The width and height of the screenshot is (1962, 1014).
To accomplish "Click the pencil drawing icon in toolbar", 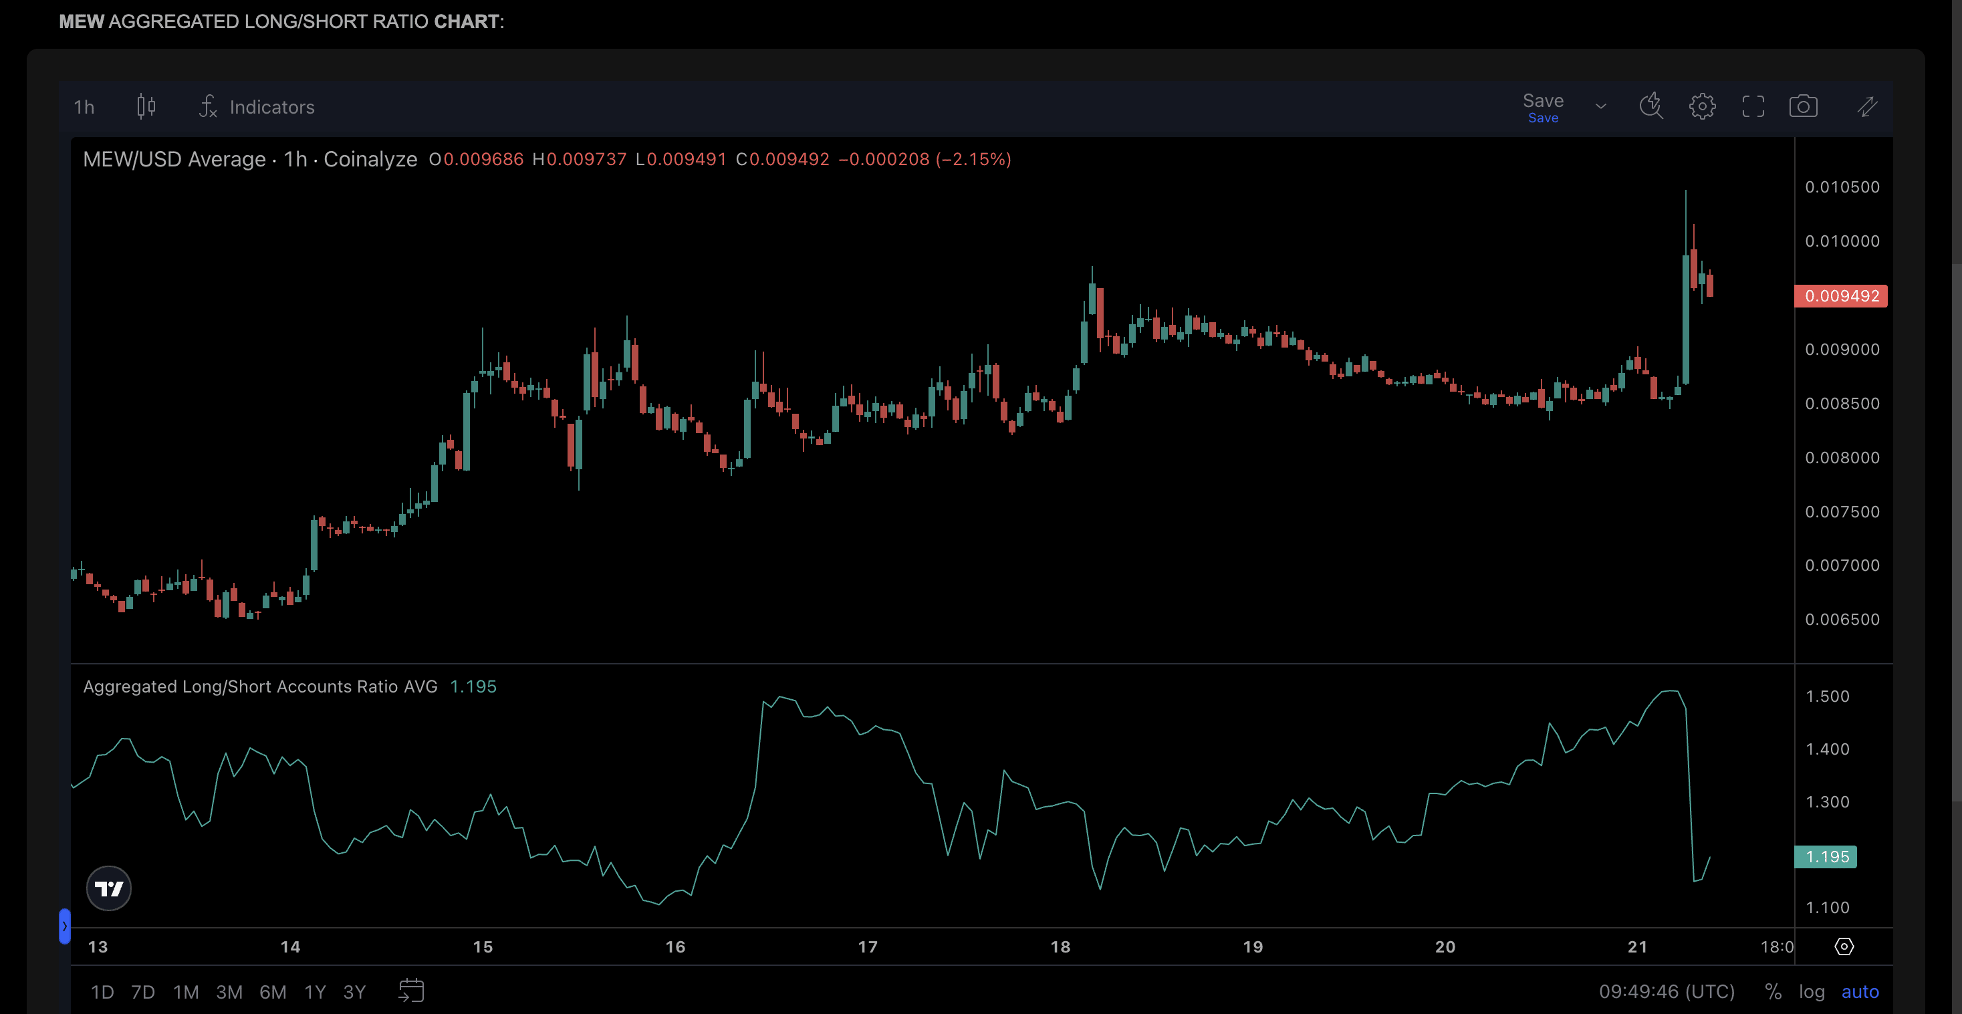I will pyautogui.click(x=1867, y=106).
